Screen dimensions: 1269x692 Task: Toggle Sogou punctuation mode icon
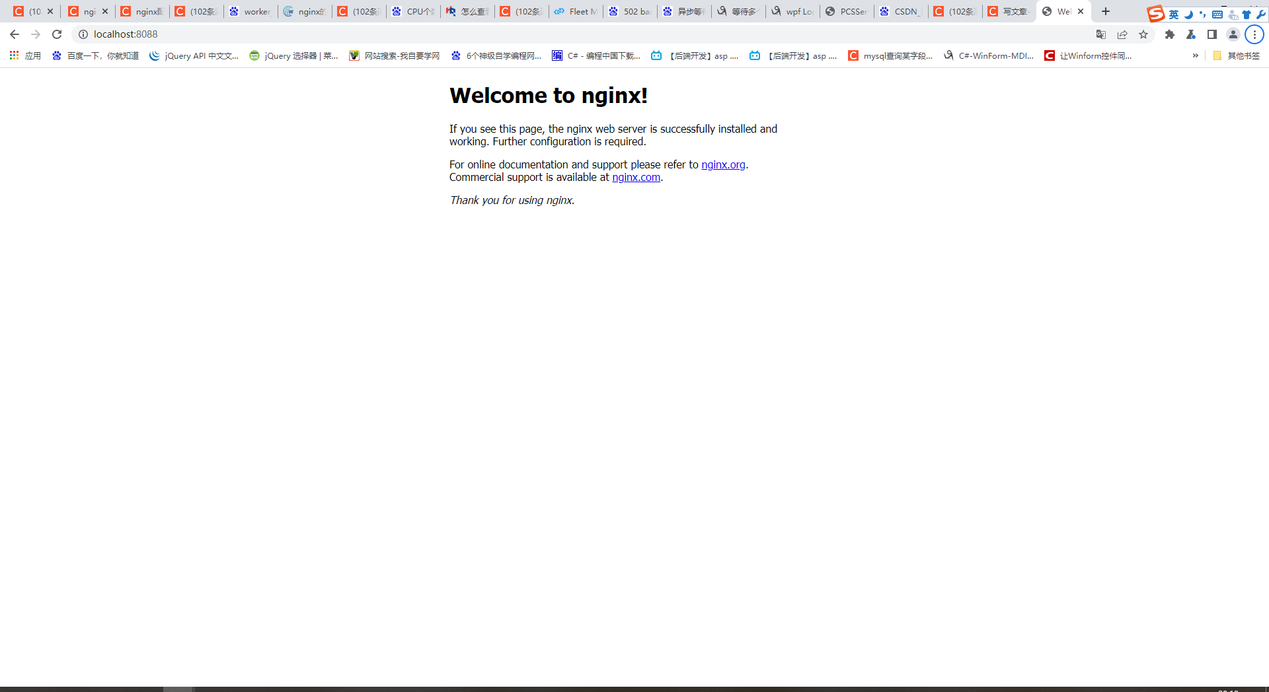(x=1202, y=15)
